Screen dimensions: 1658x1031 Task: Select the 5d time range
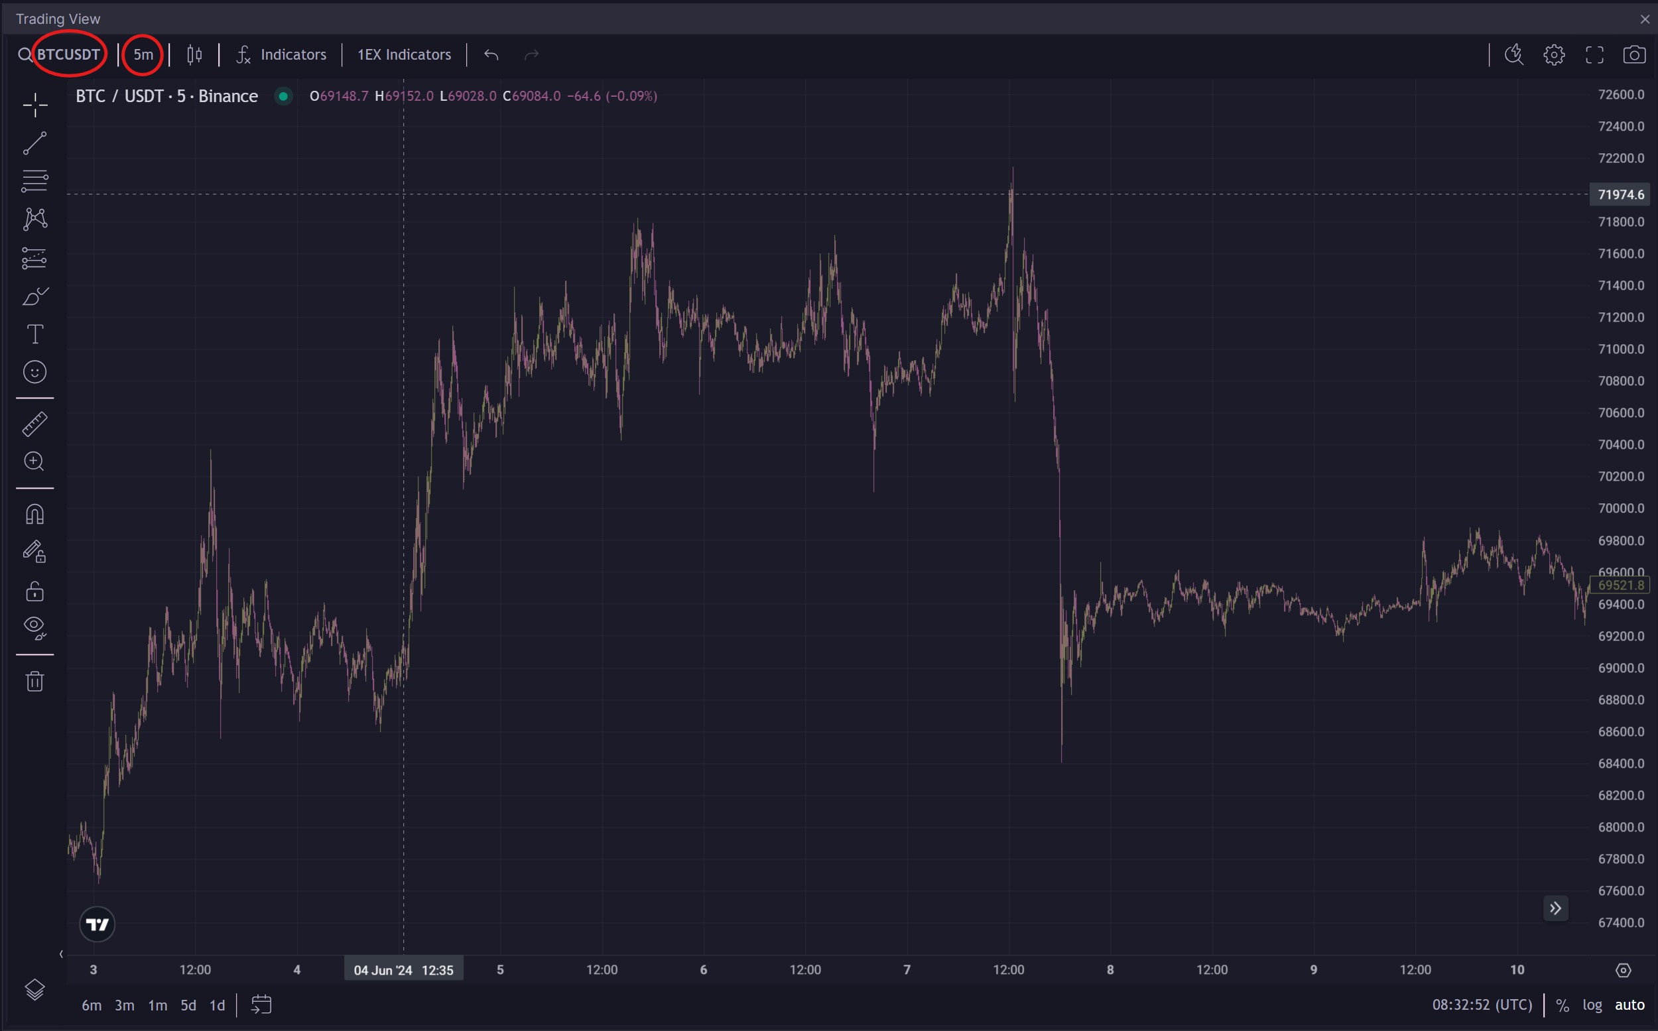(x=188, y=1005)
